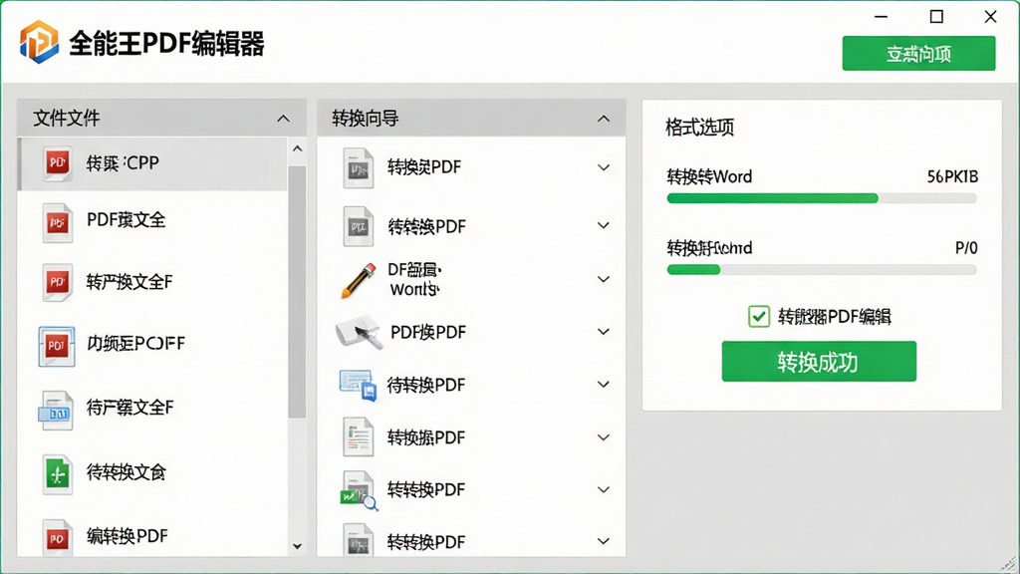Image resolution: width=1020 pixels, height=574 pixels.
Task: Click the 56PKIB size value
Action: coord(952,177)
